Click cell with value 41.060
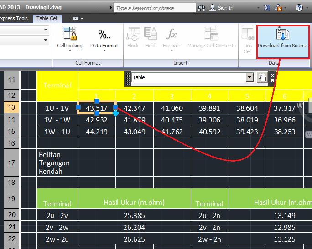Image resolution: width=312 pixels, height=249 pixels. coord(172,108)
